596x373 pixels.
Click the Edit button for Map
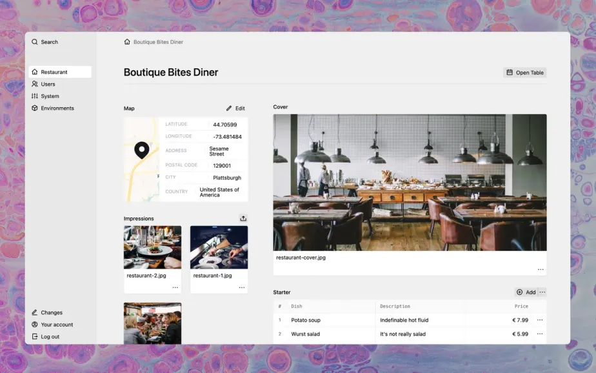pos(235,108)
